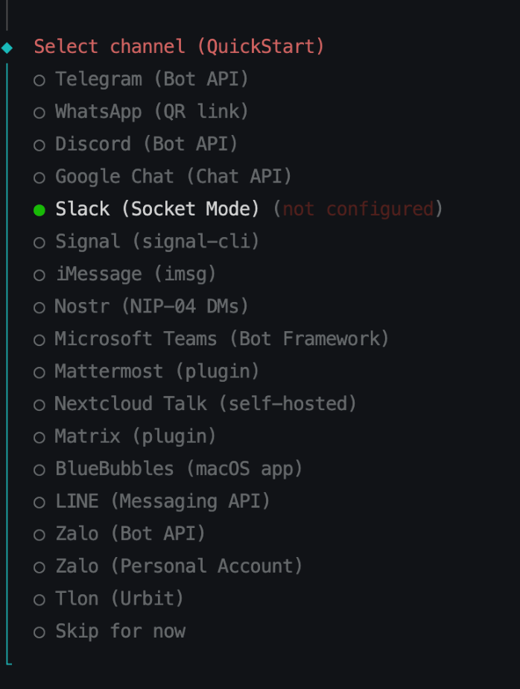Select LINE (Messaging API) channel
This screenshot has width=520, height=689.
tap(162, 501)
